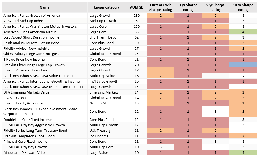The image size is (259, 157).
Task: Click the 10-yr Sharpe Rating header
Action: pyautogui.click(x=243, y=7)
